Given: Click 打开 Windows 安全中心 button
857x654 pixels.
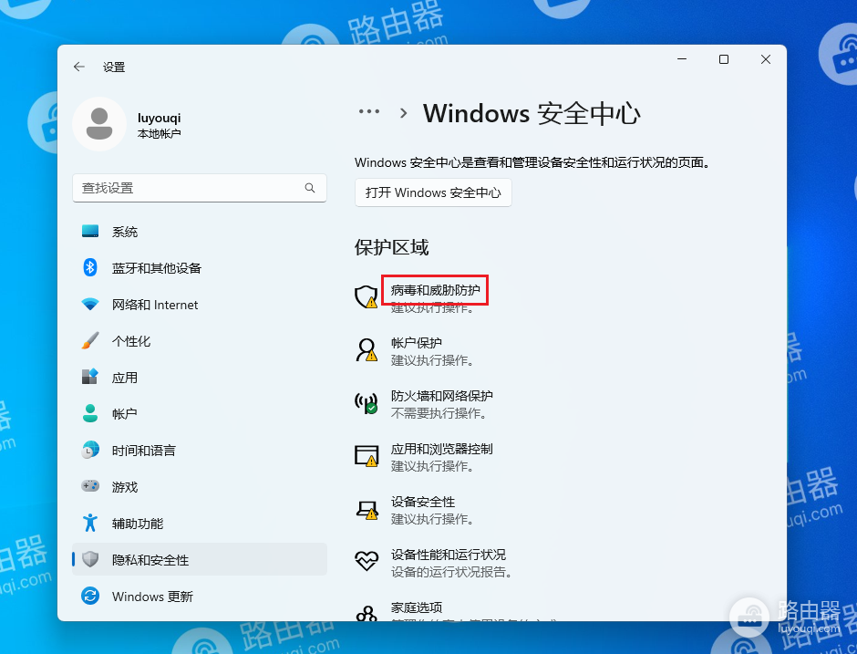Looking at the screenshot, I should [433, 193].
